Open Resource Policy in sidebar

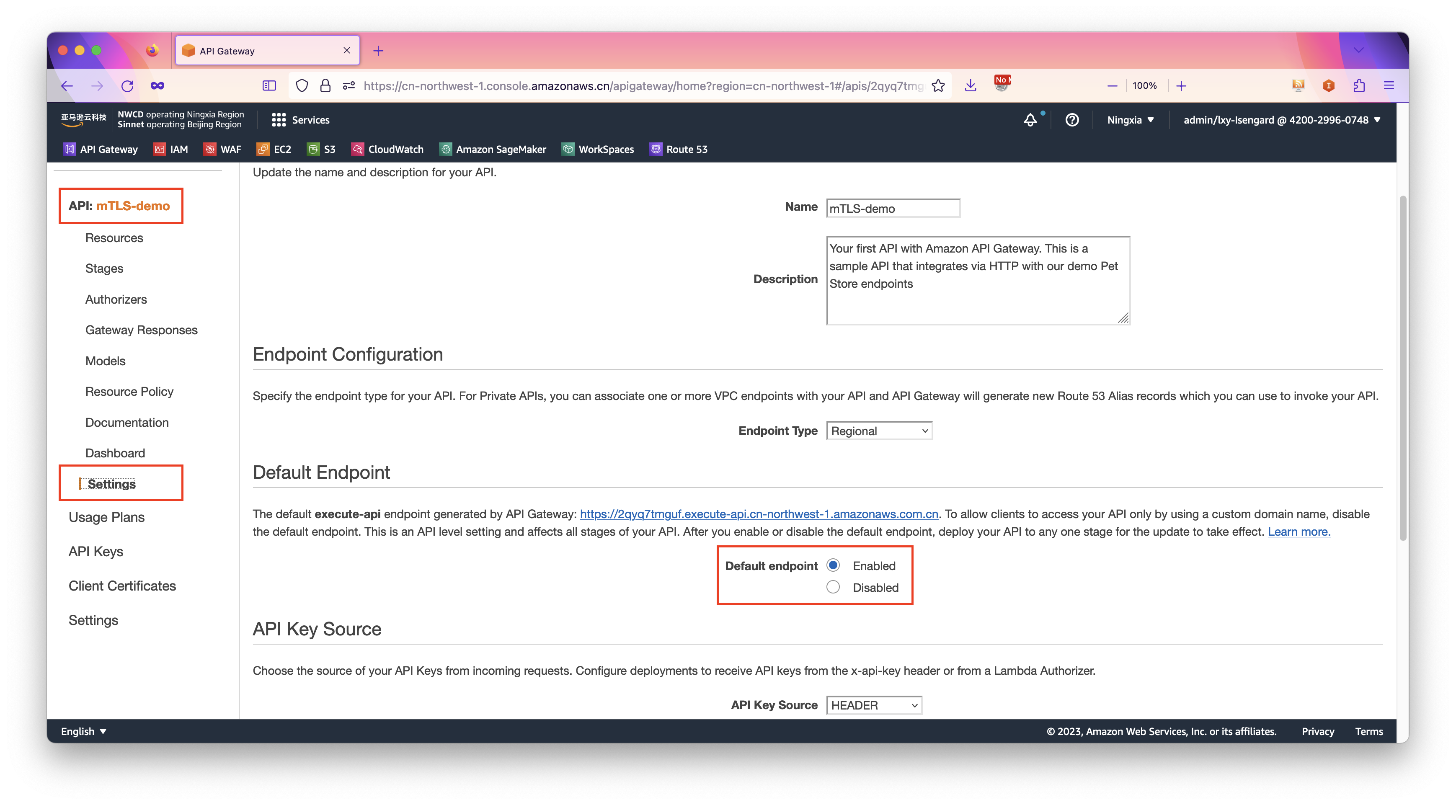tap(129, 391)
